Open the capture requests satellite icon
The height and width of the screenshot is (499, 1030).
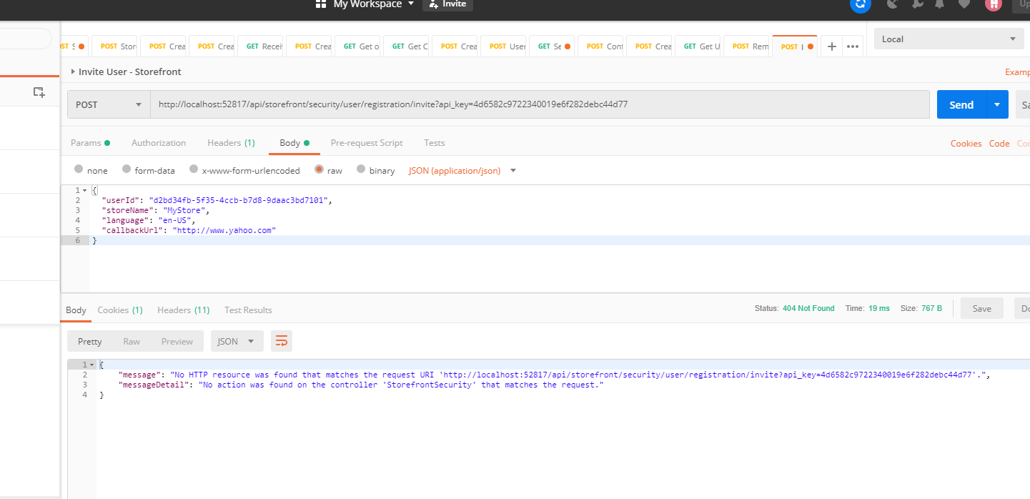pyautogui.click(x=893, y=4)
